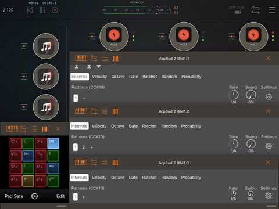
Task: Click the circular play icon beside Pad Sets
Action: tap(34, 196)
